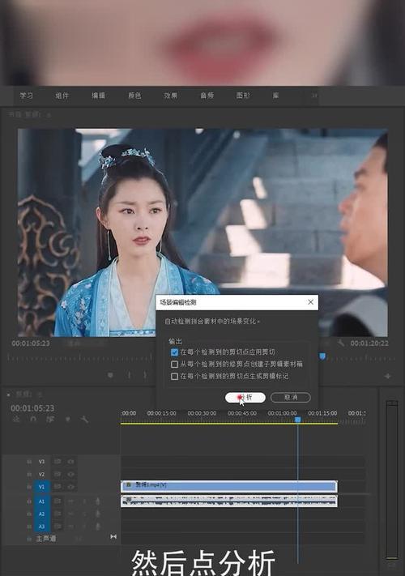Hide track V2 output with eye icon
Viewport: 405px width, 576px height.
coord(70,474)
